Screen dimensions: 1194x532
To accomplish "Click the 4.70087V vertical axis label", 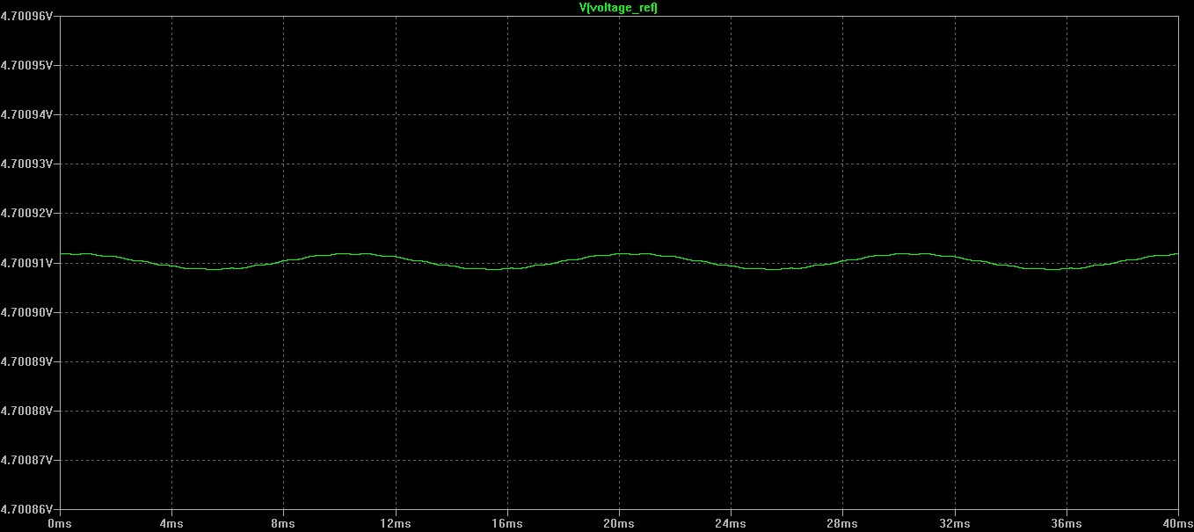I will 26,460.
